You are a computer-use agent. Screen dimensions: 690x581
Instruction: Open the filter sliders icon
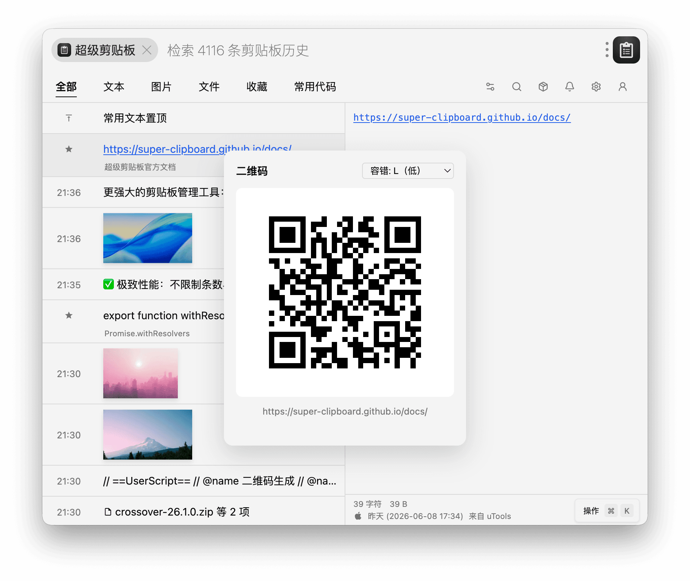point(490,87)
